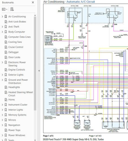Viewport: 128px width, 141px height.
Task: Open the Cooling Fans bookmark
Action: click(x=15, y=42)
